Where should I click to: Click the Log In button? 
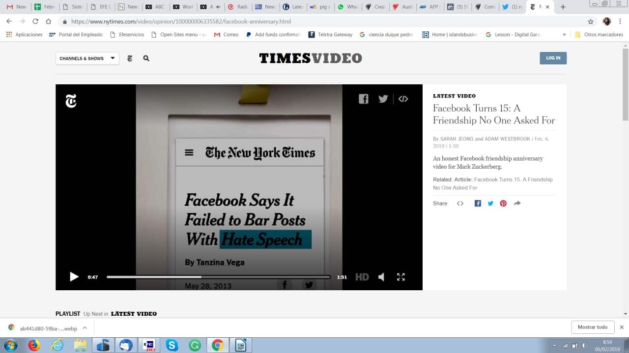[x=553, y=58]
